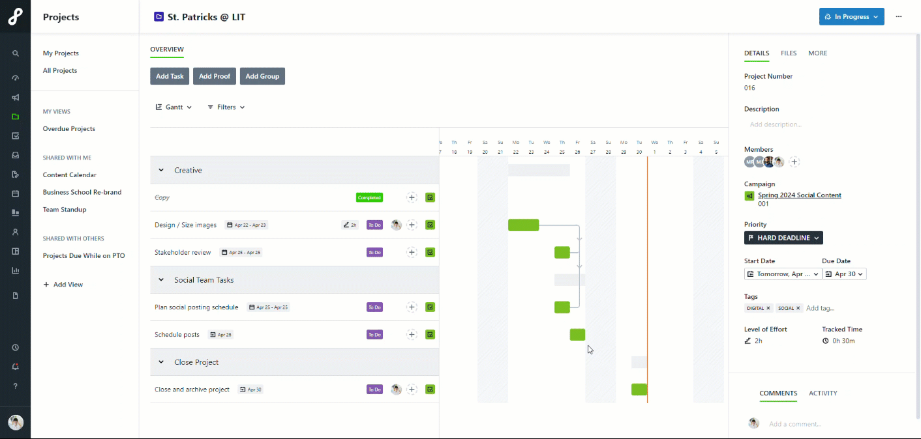Toggle green checkbox for Close and archive project
Image resolution: width=921 pixels, height=439 pixels.
430,389
